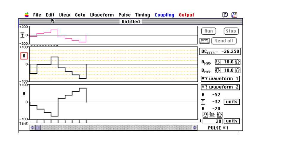
Task: Open the Goto menu
Action: click(x=80, y=15)
